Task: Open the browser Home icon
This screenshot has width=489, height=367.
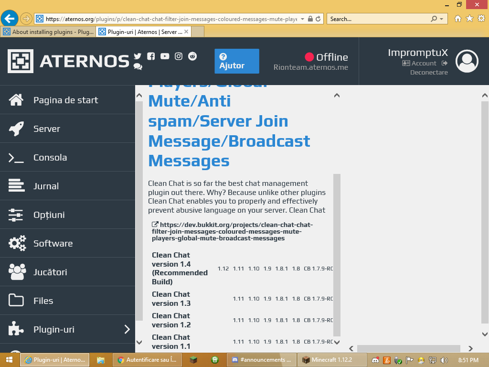Action: [x=458, y=19]
